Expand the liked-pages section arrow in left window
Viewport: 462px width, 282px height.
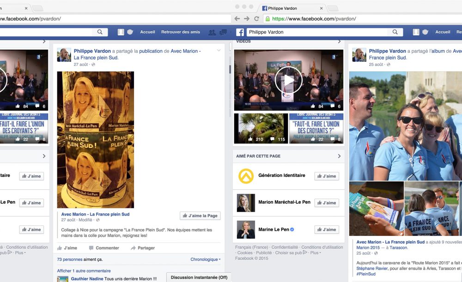click(x=44, y=156)
